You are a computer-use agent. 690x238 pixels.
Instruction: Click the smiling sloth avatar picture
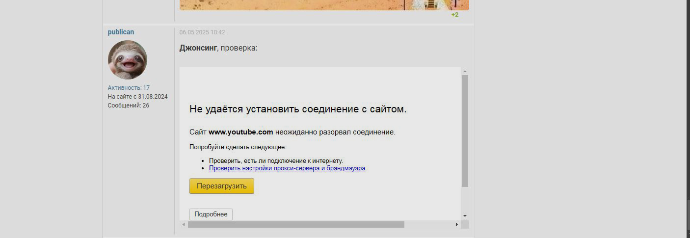pos(128,60)
